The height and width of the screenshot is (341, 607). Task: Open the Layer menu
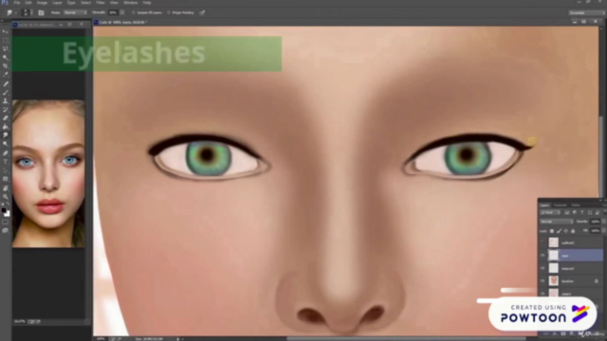tap(57, 3)
